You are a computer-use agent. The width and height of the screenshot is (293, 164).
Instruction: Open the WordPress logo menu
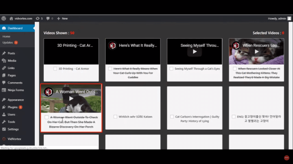[4, 18]
